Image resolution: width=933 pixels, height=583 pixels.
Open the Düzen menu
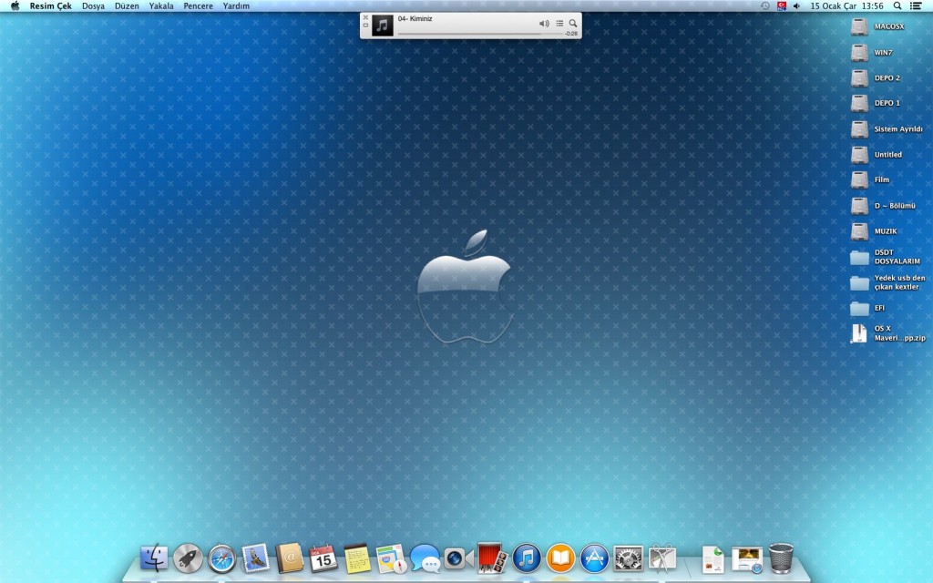point(127,6)
